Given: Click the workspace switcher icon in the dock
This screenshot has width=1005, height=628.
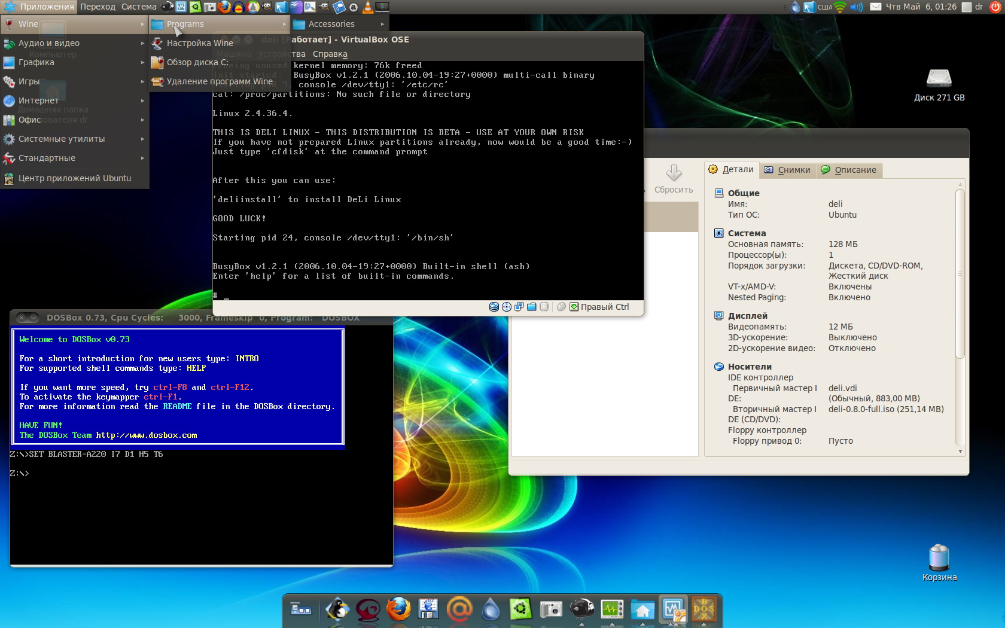Looking at the screenshot, I should tap(301, 609).
